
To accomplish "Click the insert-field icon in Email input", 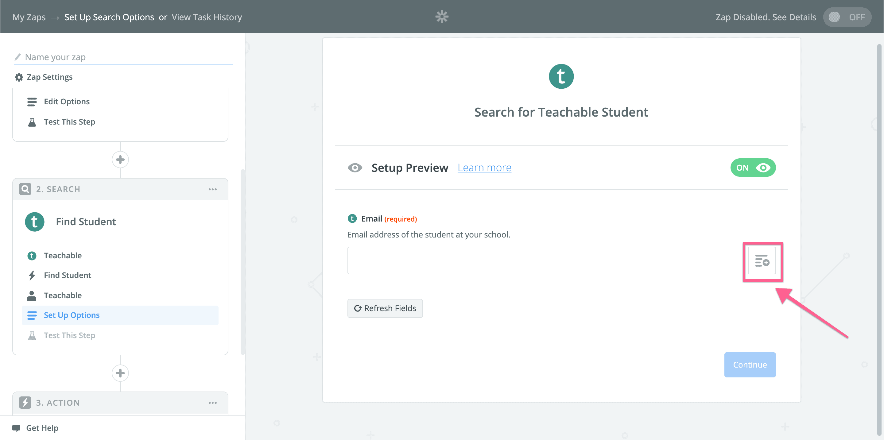I will point(762,261).
